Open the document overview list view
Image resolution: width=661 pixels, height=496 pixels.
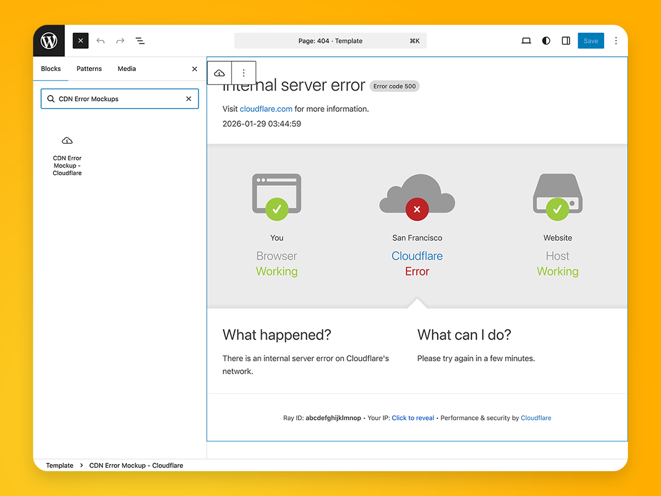click(x=140, y=41)
